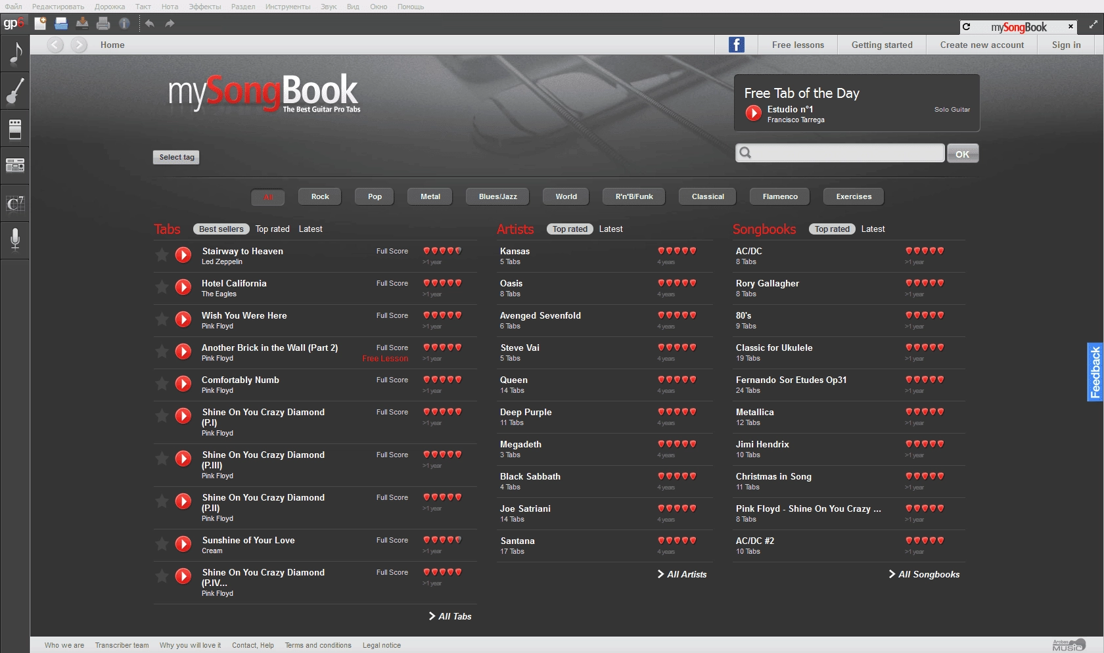
Task: Click the expand fullscreen icon top right
Action: (x=1093, y=24)
